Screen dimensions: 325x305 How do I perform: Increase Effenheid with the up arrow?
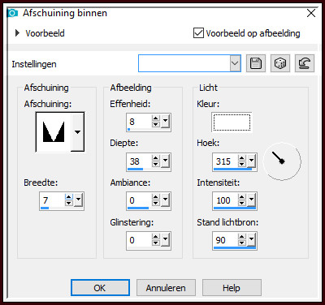point(155,118)
